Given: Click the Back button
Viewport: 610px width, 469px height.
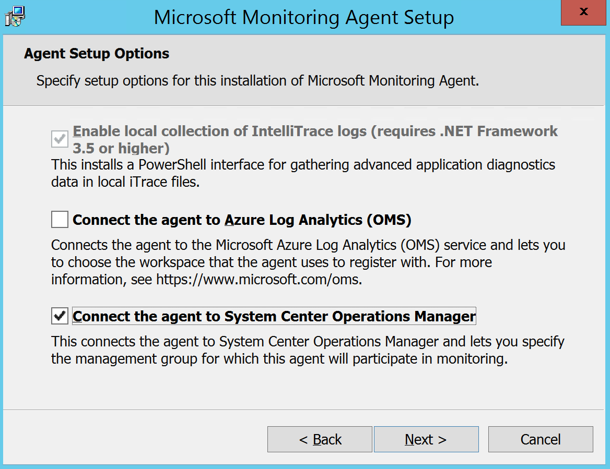Looking at the screenshot, I should pos(319,439).
